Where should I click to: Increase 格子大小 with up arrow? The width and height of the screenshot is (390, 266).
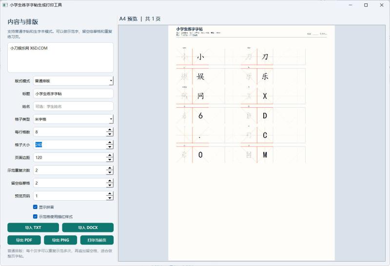(x=109, y=143)
